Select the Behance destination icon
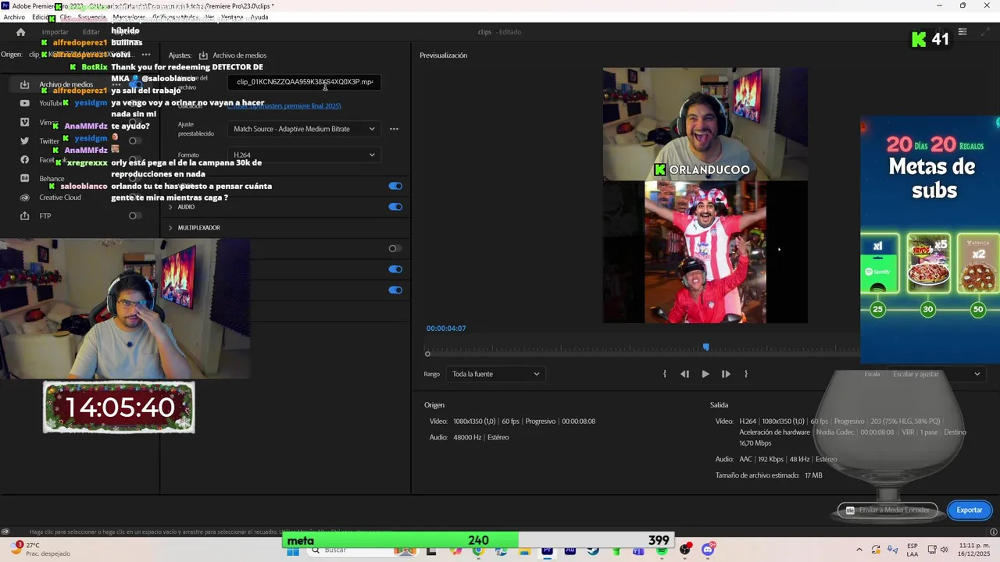Screen dimensions: 1000x562 click(x=24, y=179)
